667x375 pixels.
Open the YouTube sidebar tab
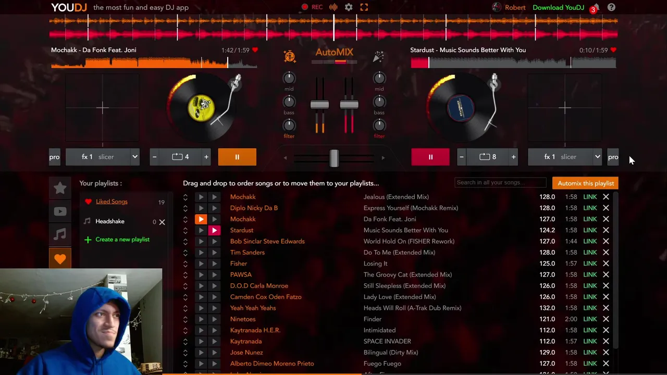pos(60,211)
